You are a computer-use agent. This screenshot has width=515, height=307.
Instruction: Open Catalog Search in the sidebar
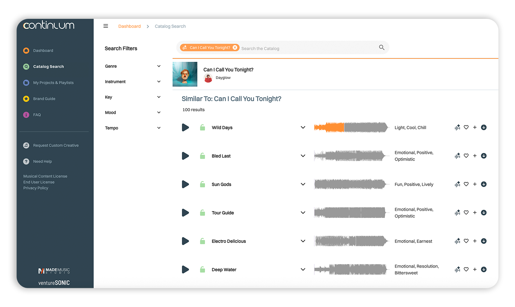tap(43, 66)
